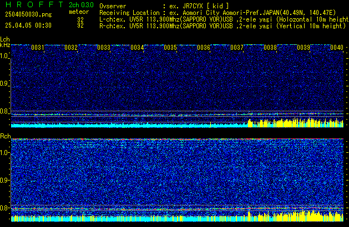Screen dimensions: 349x227
Task: Click the Lch 0.9 kHz axis label
Action: pyautogui.click(x=4, y=84)
